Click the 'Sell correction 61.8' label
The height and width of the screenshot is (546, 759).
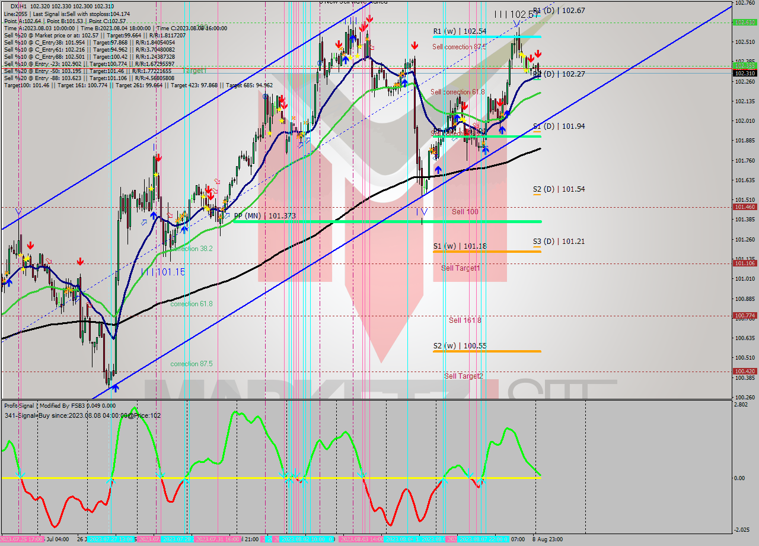coord(458,92)
